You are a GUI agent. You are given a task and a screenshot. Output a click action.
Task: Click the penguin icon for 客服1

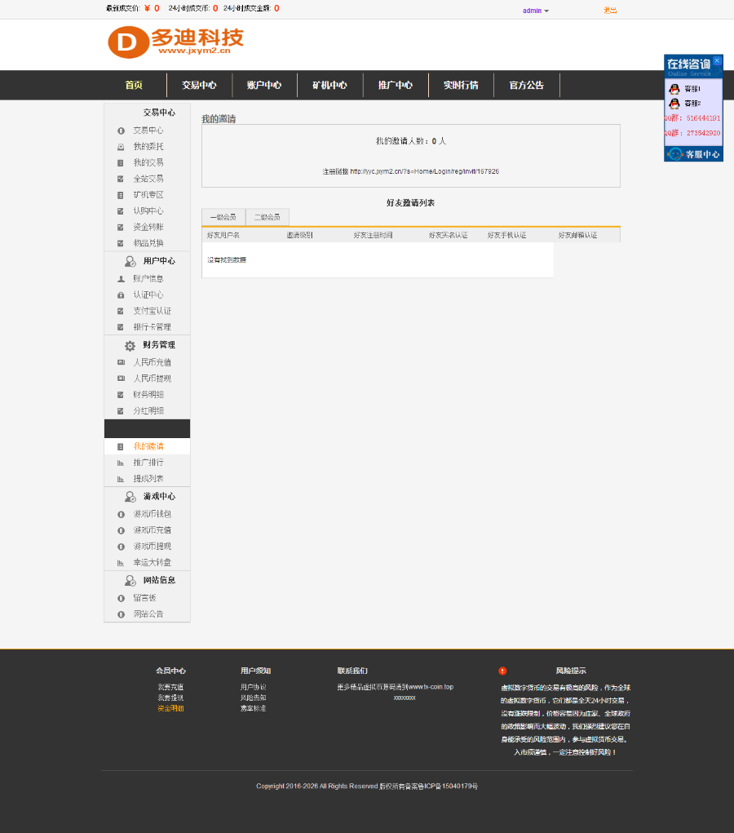(x=674, y=89)
